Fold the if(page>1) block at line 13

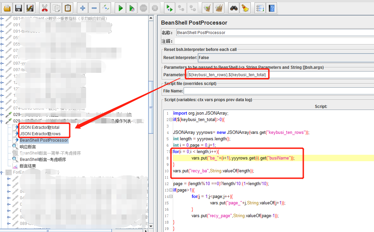pyautogui.click(x=171, y=190)
